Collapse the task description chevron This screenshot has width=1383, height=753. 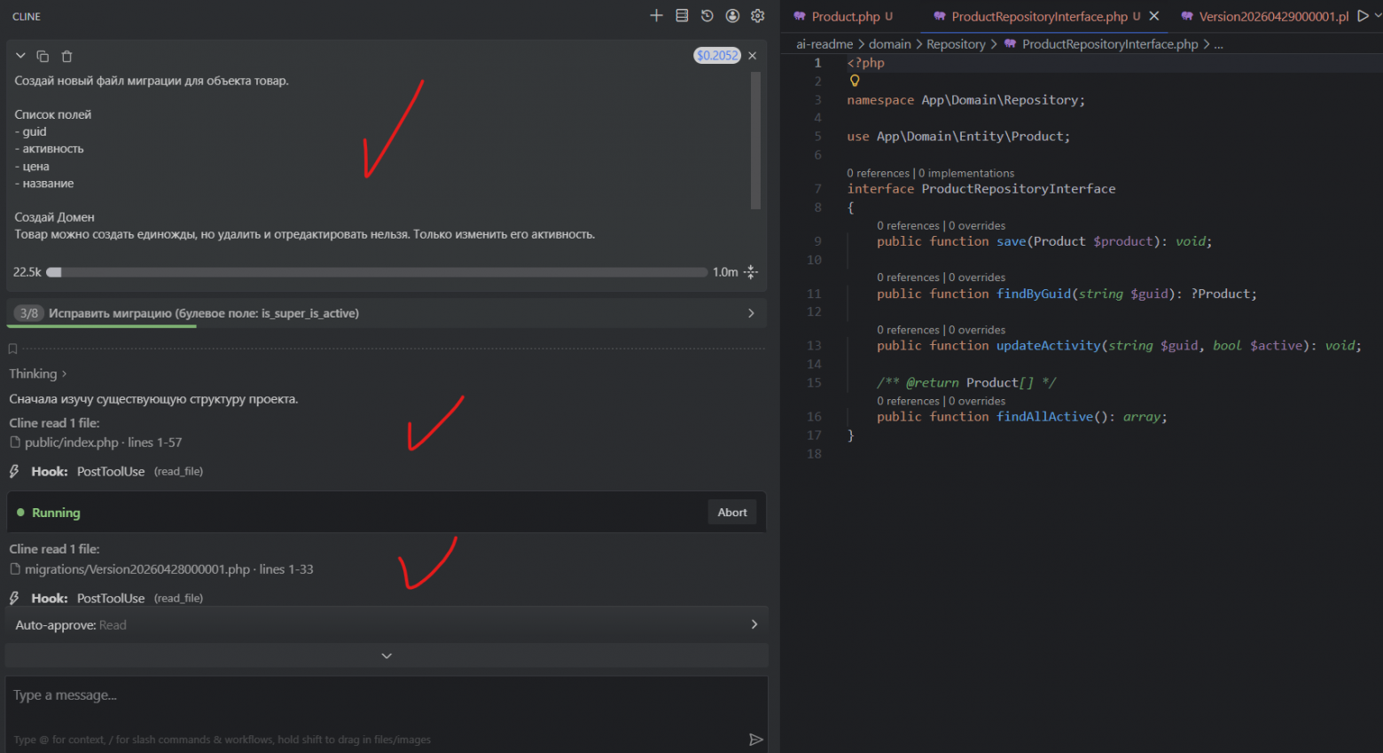click(x=20, y=56)
